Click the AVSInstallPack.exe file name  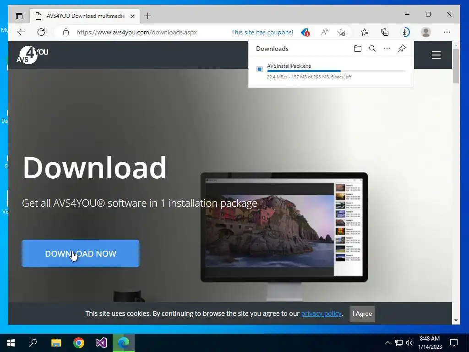tap(289, 66)
